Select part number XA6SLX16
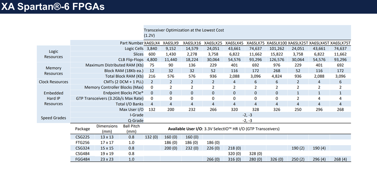Image resolution: width=377 pixels, height=179 pixels. point(192,43)
